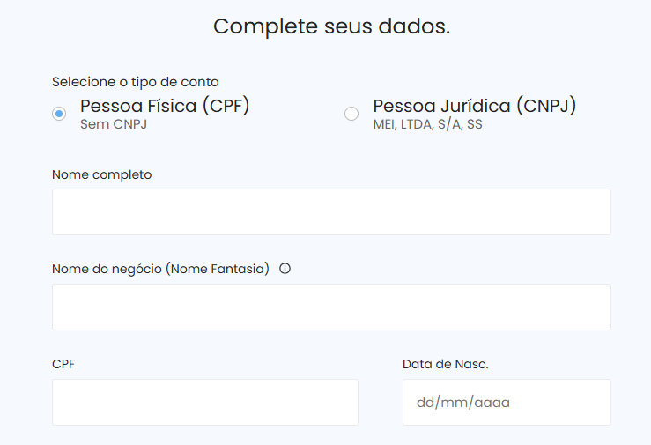
Task: Click the "Data de Nasc." field label
Action: [x=445, y=363]
